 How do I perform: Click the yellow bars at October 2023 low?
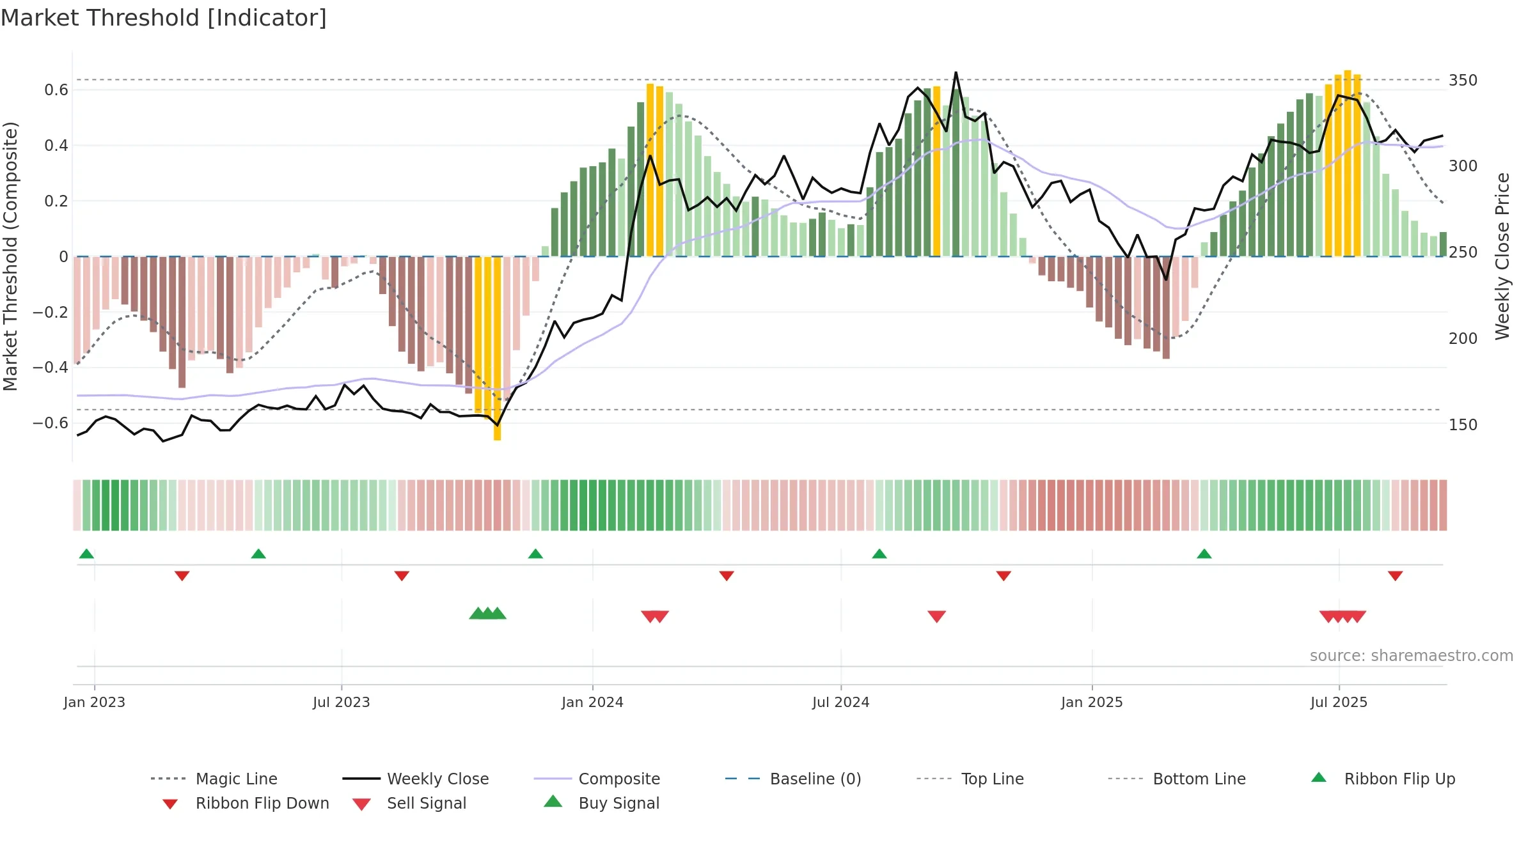pyautogui.click(x=488, y=348)
